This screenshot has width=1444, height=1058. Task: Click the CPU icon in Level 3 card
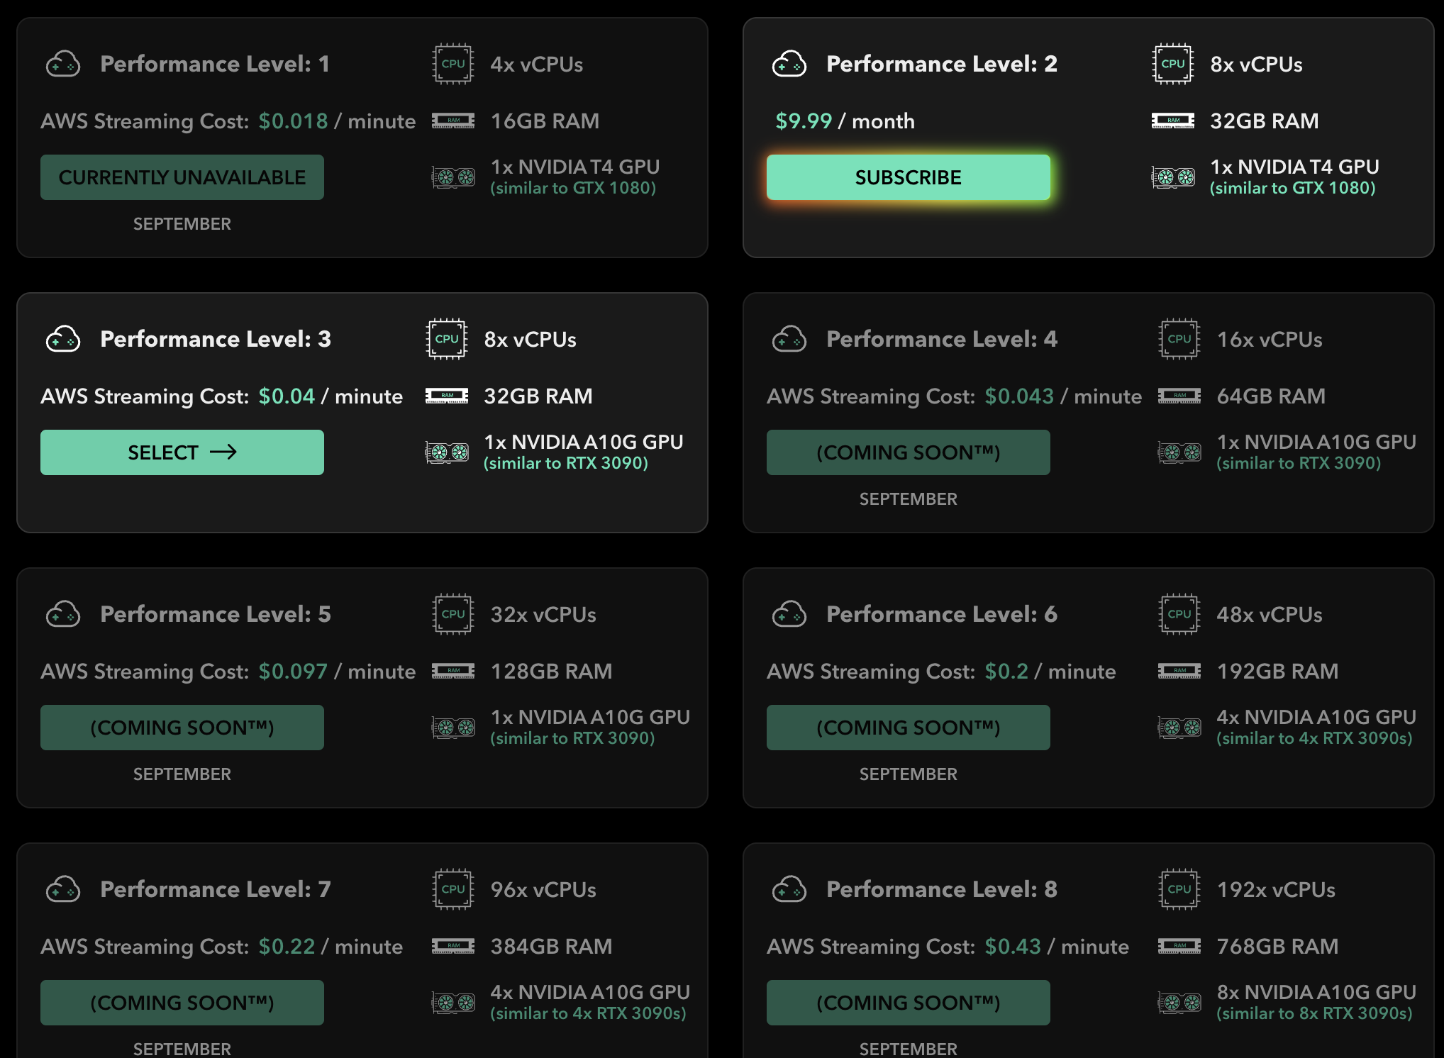click(447, 339)
